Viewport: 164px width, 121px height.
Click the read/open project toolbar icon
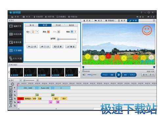click(15, 17)
